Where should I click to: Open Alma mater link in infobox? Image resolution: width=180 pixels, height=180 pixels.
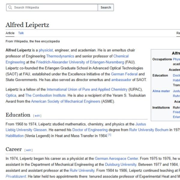tap(161, 91)
